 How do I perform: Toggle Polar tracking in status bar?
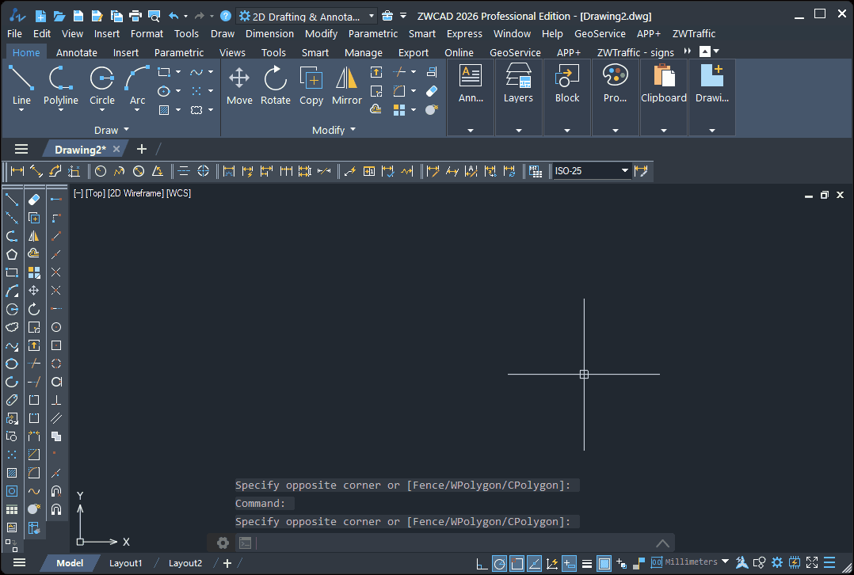click(499, 564)
